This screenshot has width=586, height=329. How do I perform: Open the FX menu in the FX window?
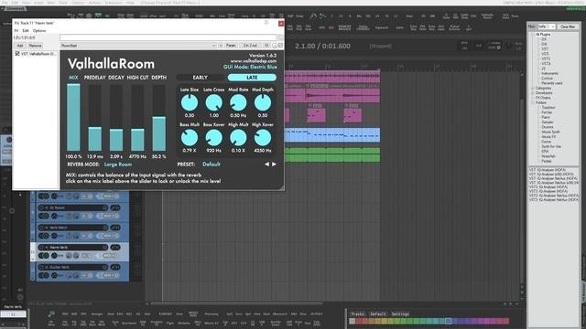coord(16,30)
